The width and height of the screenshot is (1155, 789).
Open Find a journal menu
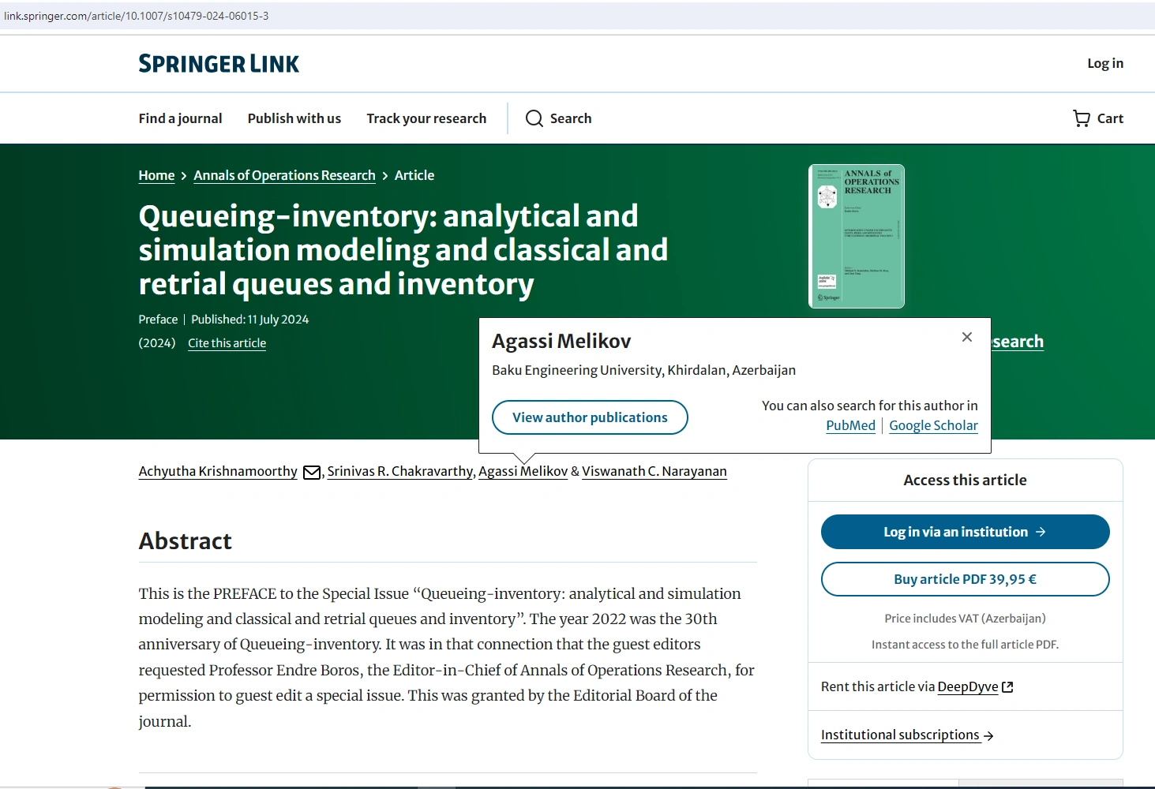[180, 118]
